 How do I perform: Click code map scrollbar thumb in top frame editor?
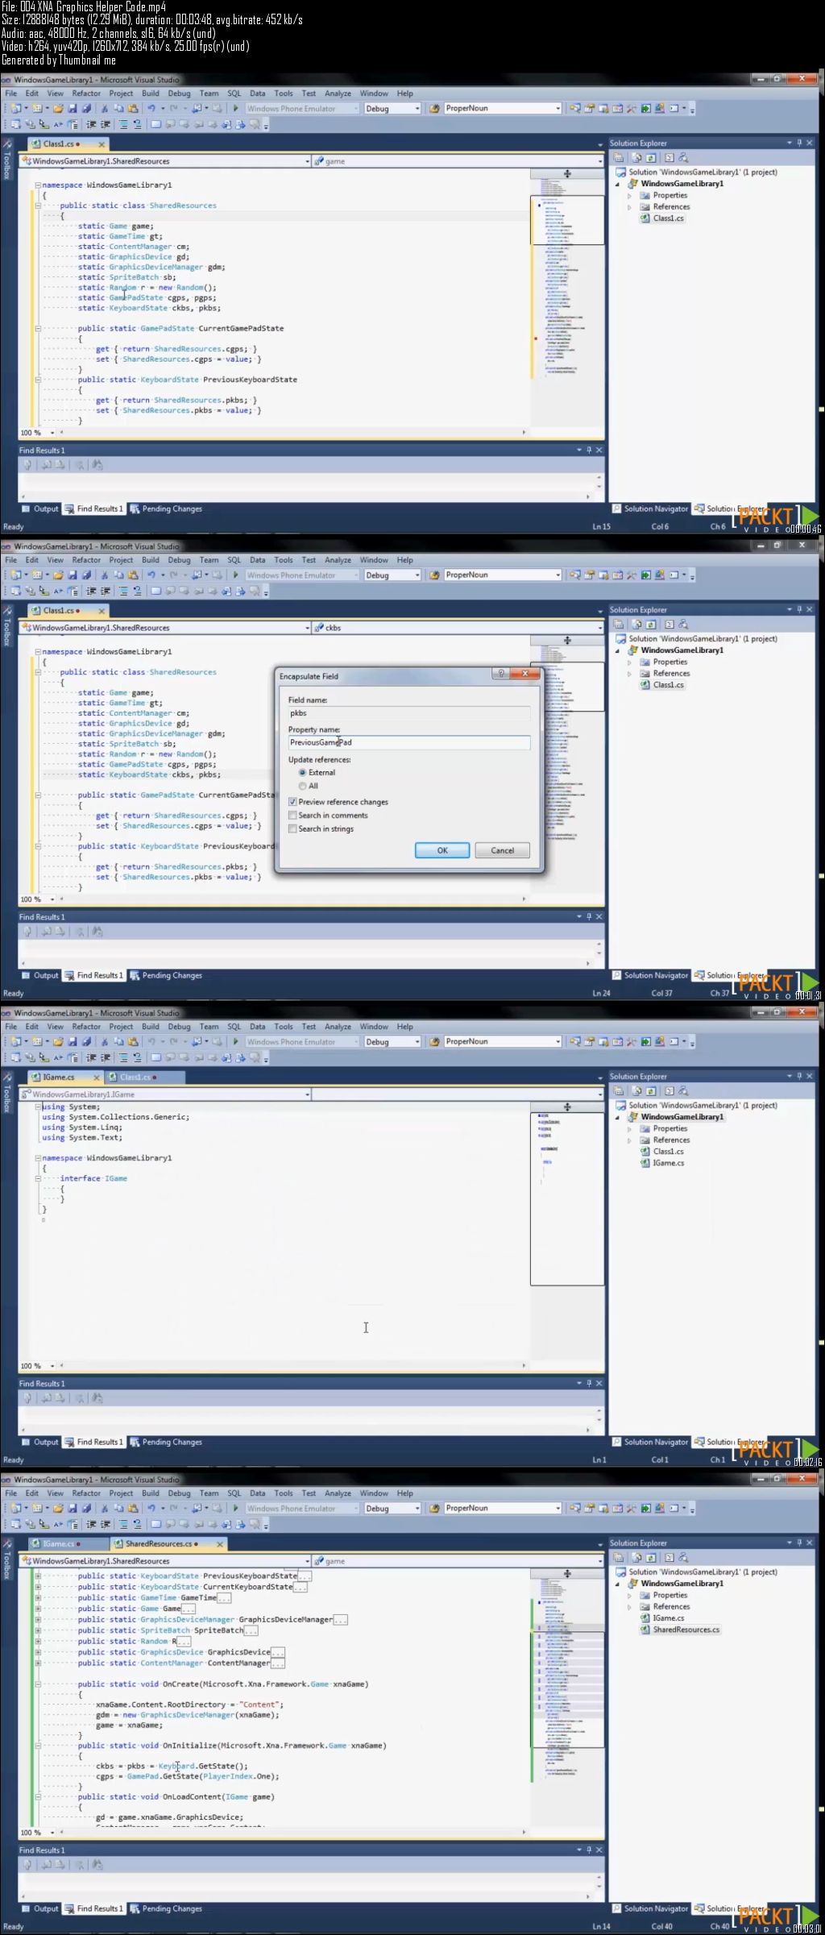567,219
